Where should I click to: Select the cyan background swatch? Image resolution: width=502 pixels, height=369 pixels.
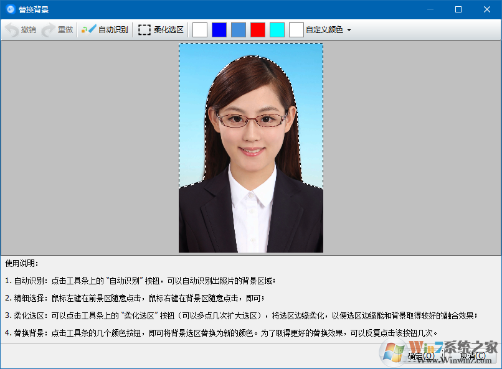(277, 29)
